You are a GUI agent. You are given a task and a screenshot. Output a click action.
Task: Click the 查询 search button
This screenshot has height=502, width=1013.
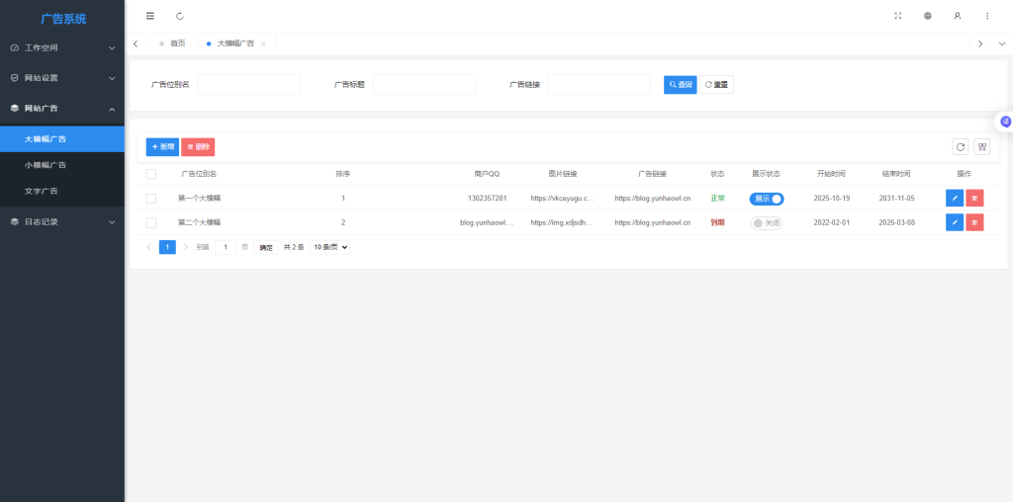pyautogui.click(x=680, y=85)
